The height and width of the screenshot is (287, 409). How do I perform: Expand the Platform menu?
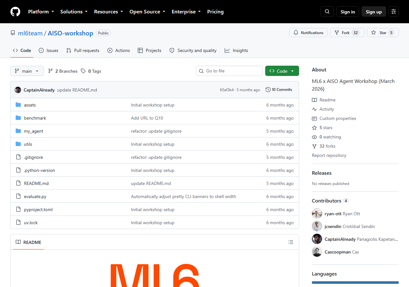pyautogui.click(x=41, y=11)
